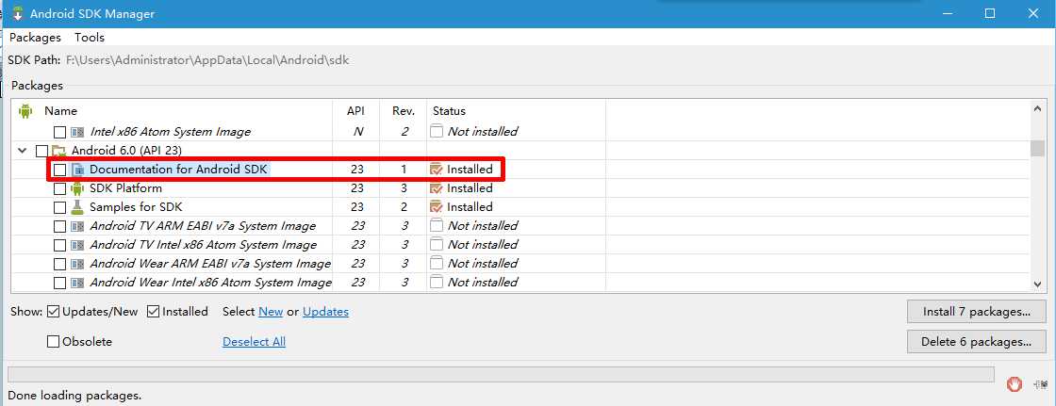Open the Packages menu
Image resolution: width=1056 pixels, height=406 pixels.
35,38
